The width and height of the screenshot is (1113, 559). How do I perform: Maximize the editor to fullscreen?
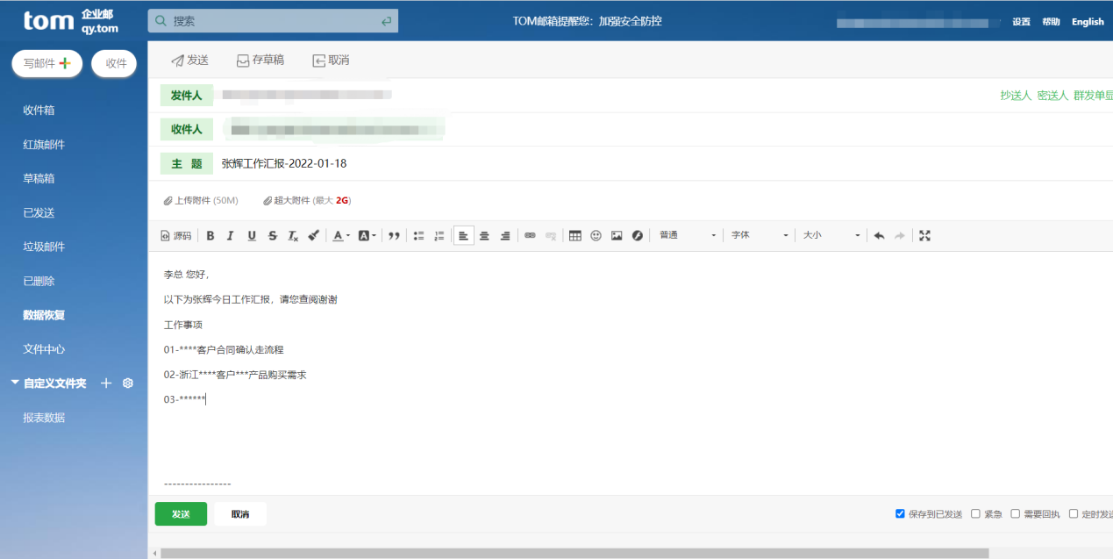tap(924, 235)
